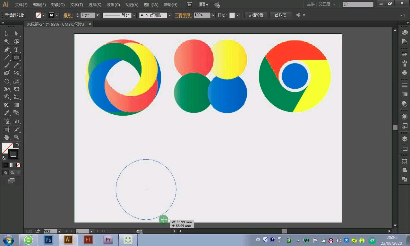Click the Stroke color swatch in toolbox

tap(13, 154)
